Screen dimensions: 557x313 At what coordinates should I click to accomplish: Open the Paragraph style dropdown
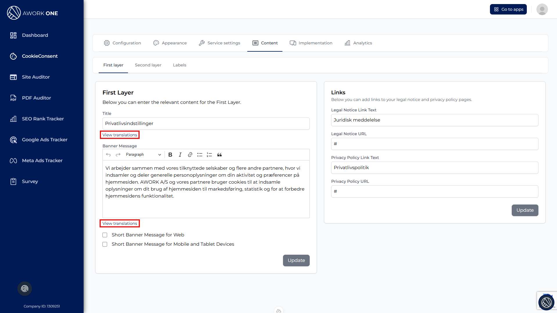click(143, 155)
